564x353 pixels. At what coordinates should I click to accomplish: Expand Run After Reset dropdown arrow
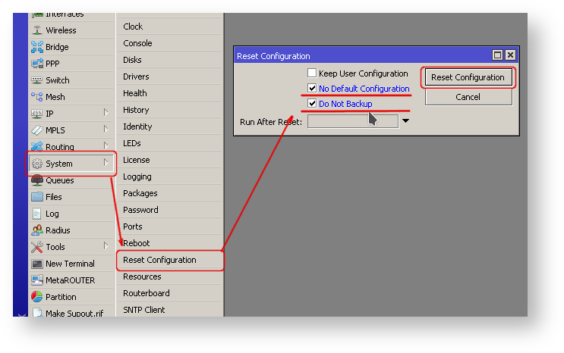tap(405, 121)
